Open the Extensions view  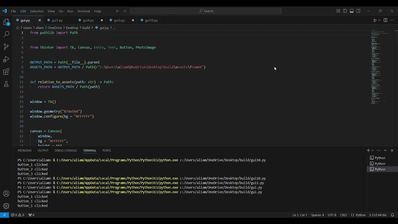(6, 72)
